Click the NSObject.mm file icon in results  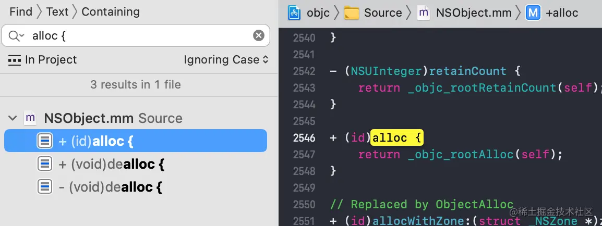click(30, 118)
